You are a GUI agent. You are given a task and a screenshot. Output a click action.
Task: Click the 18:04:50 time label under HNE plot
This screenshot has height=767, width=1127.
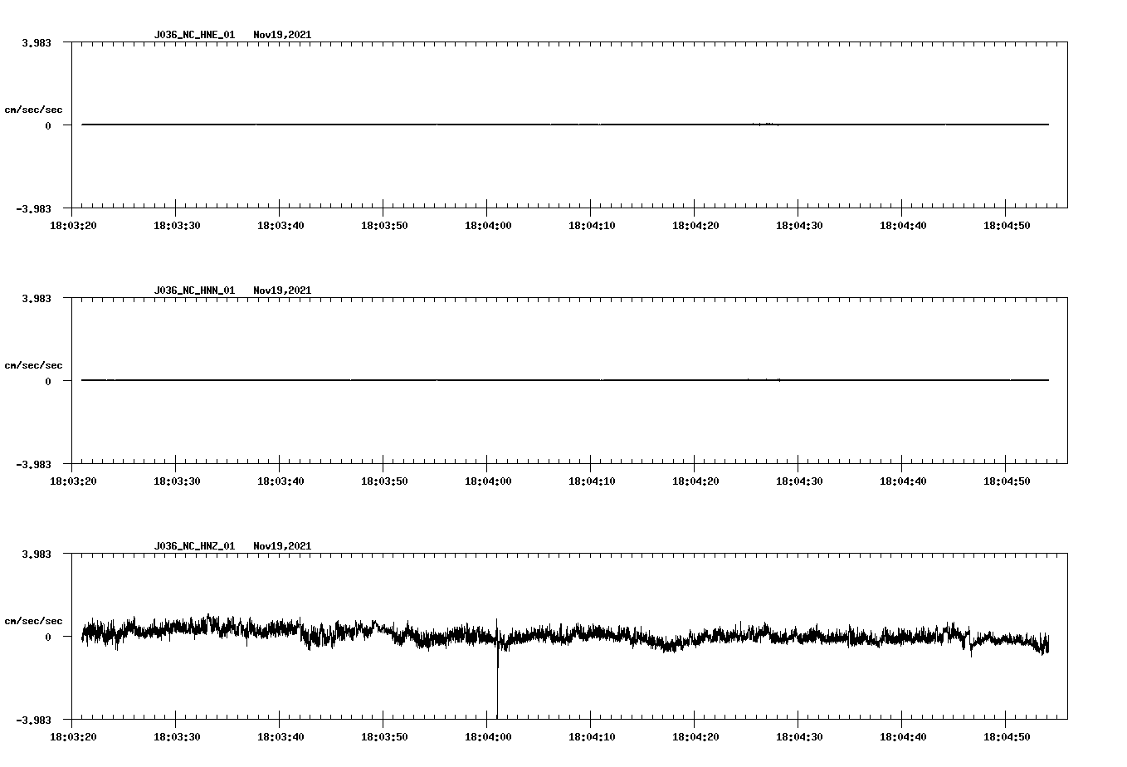pyautogui.click(x=1007, y=225)
